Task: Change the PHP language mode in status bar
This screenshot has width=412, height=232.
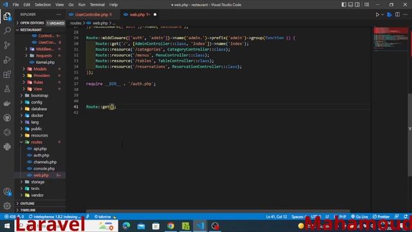Action: (x=342, y=217)
